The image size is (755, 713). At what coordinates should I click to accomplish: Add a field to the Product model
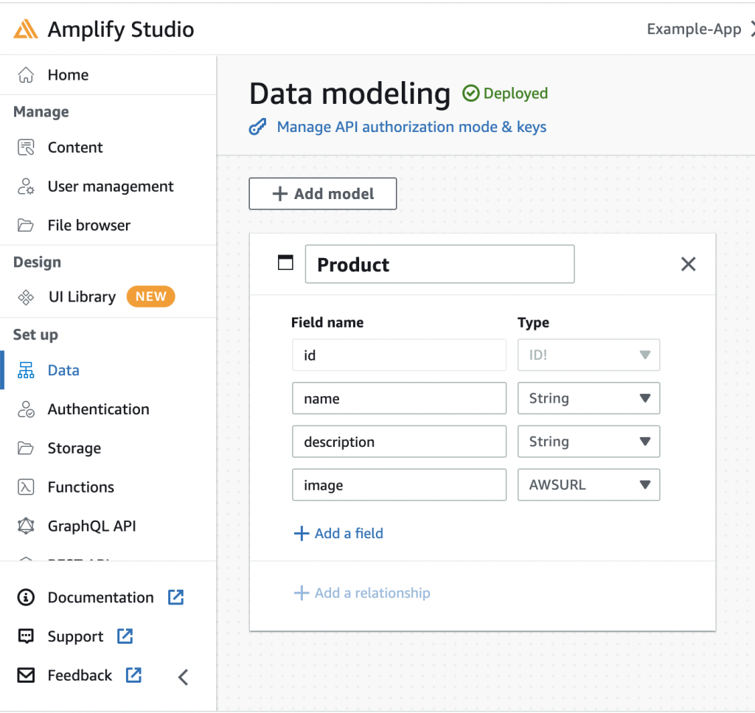[x=338, y=533]
